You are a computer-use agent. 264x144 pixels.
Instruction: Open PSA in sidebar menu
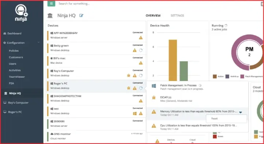pyautogui.click(x=11, y=83)
